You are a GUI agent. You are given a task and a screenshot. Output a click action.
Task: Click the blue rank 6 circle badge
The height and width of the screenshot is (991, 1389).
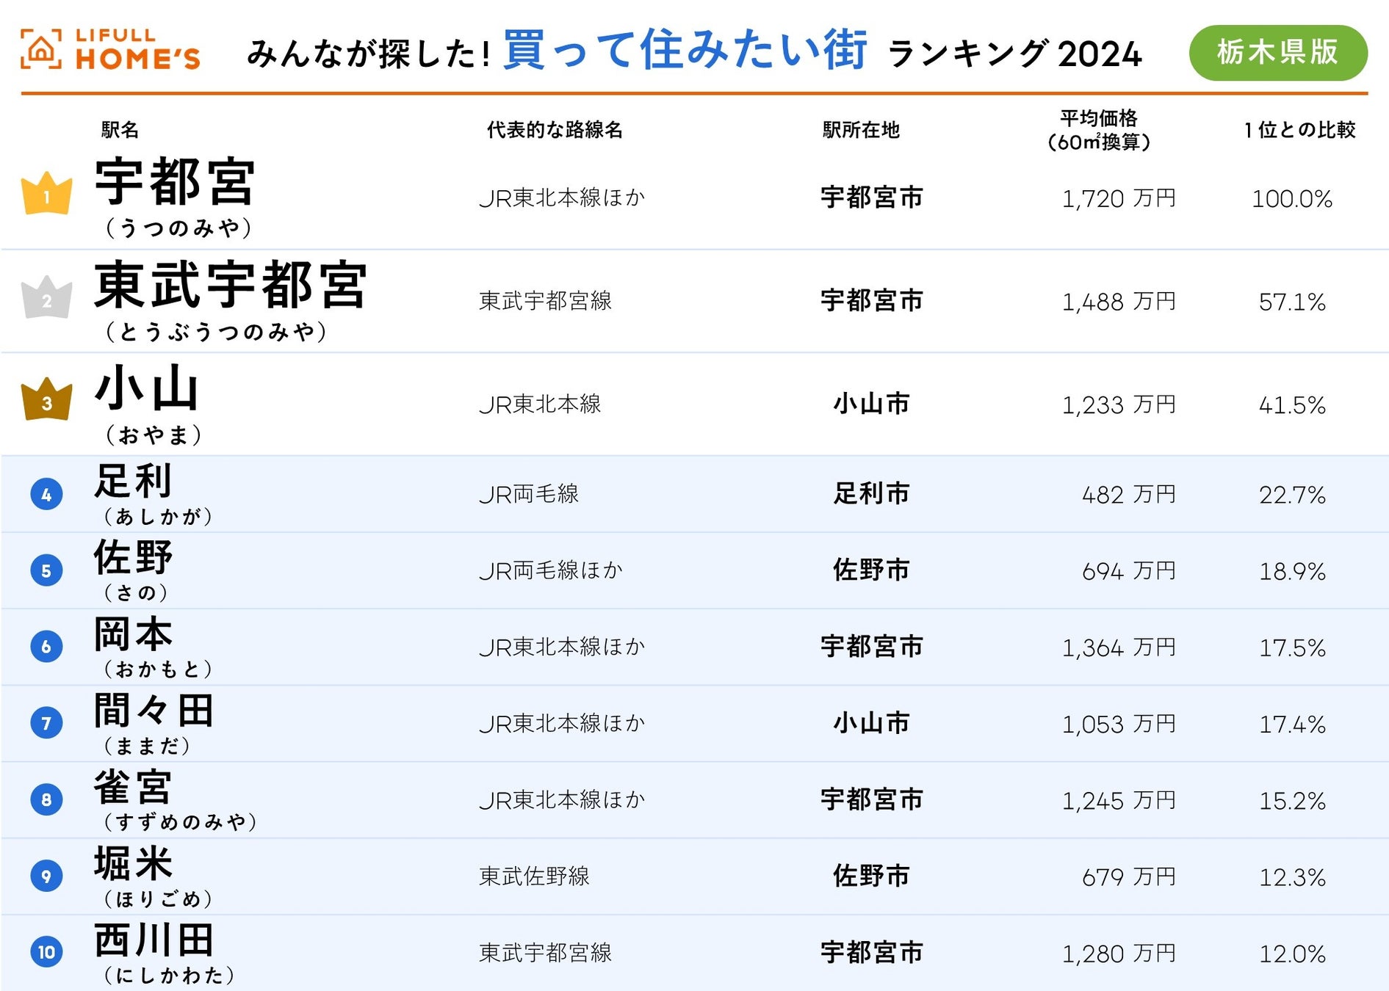coord(46,647)
